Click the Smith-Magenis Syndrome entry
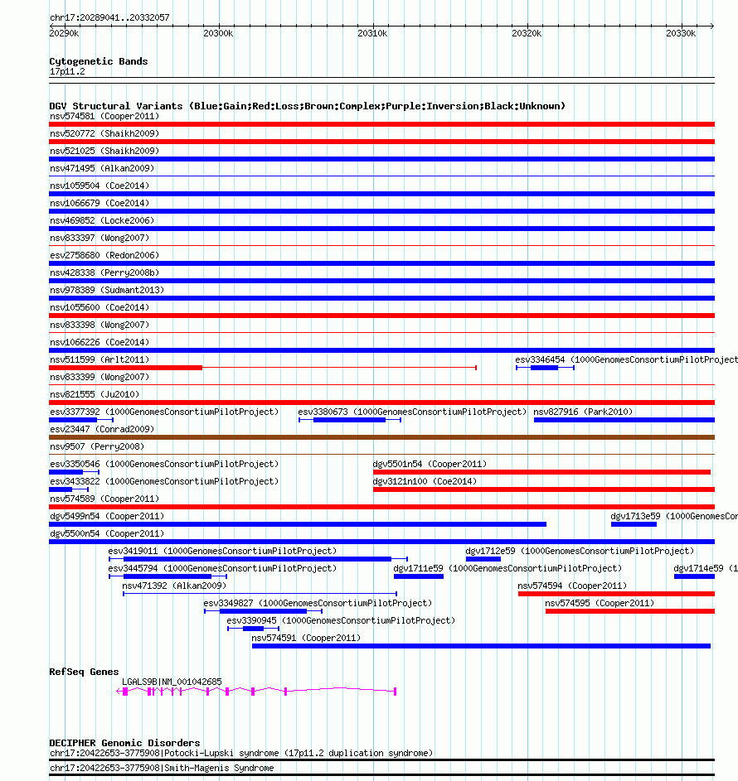Image resolution: width=738 pixels, height=781 pixels. [x=162, y=768]
